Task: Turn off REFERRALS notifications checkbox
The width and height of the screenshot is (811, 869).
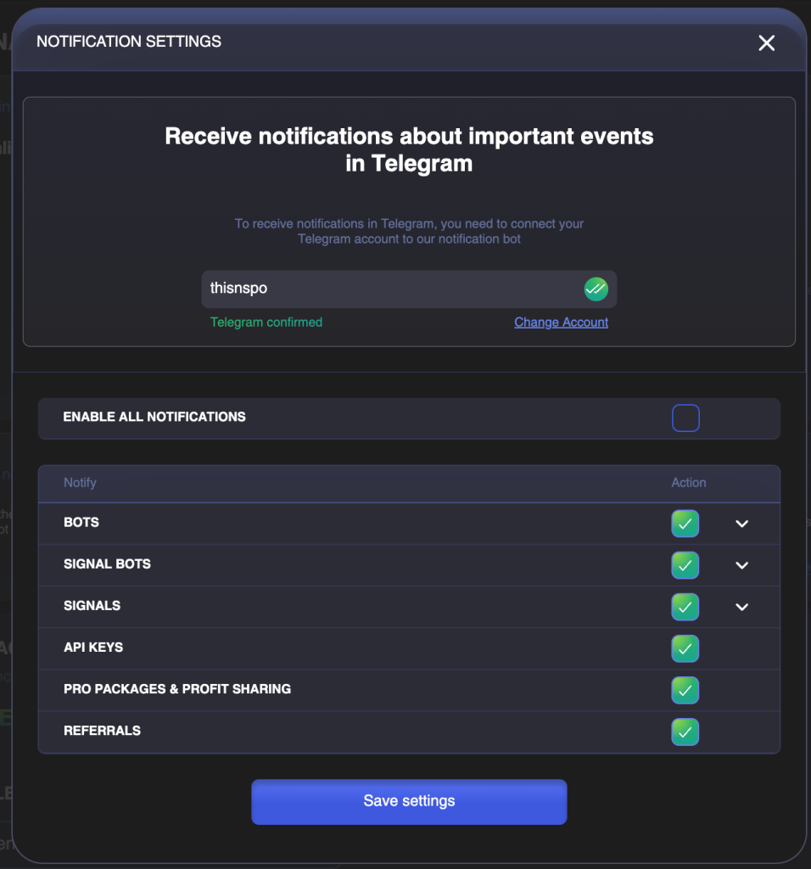Action: (x=685, y=732)
